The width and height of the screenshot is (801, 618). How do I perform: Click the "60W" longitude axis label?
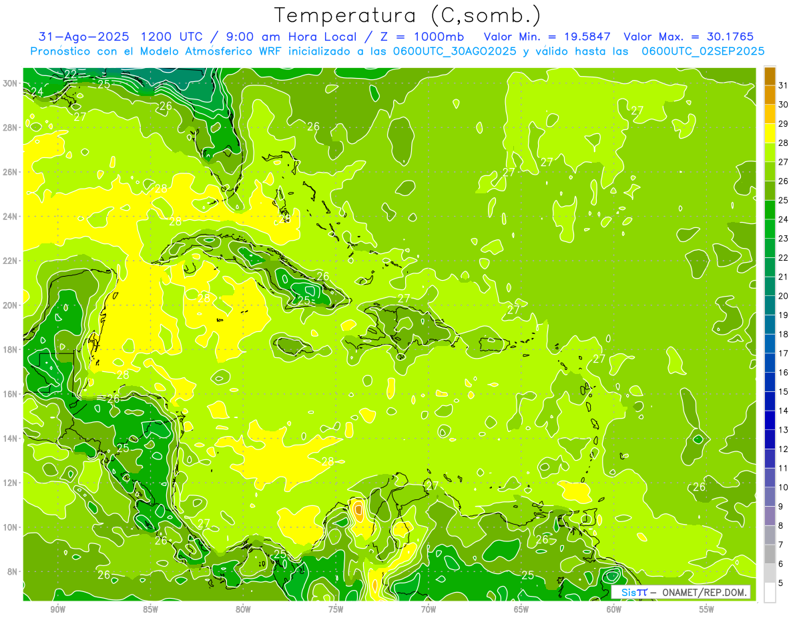(614, 609)
